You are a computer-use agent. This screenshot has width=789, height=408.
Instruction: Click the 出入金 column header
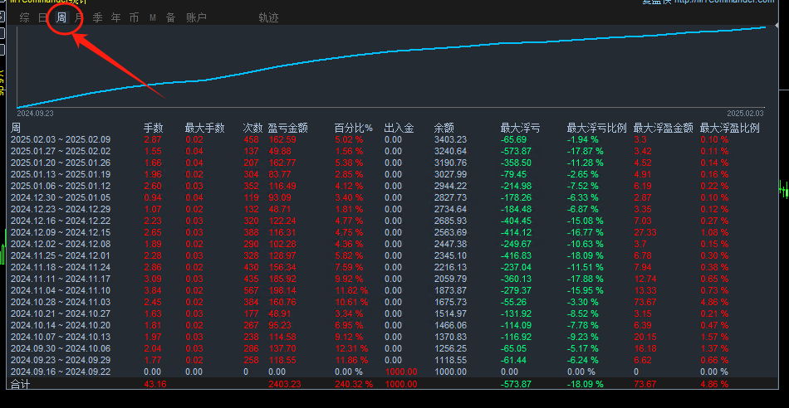pos(399,129)
